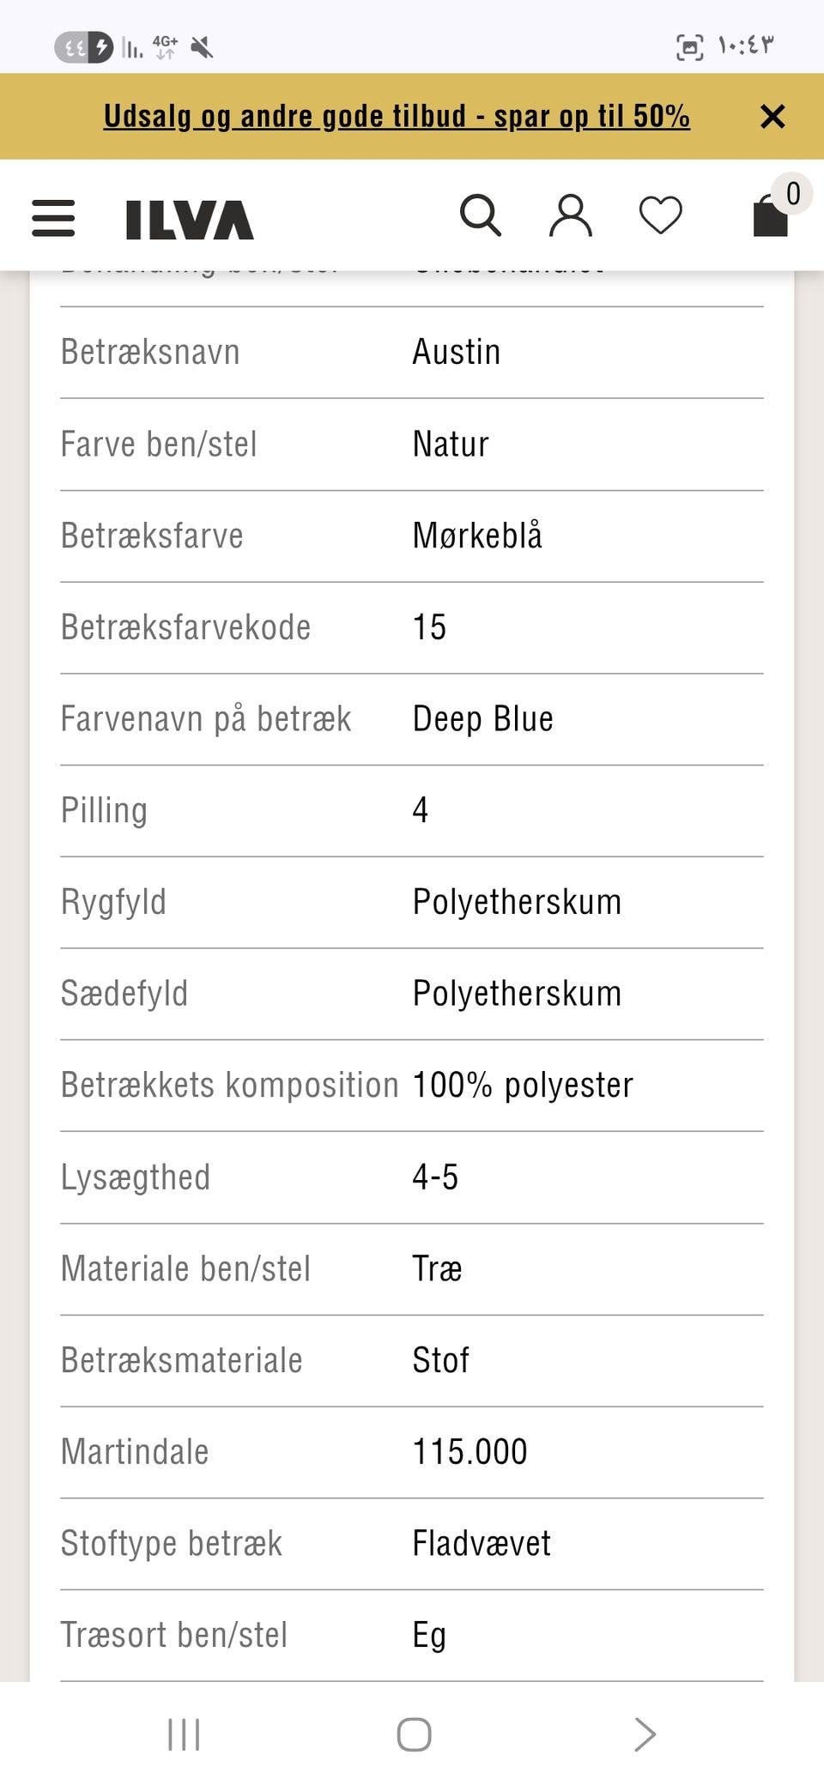Open the hamburger navigation menu
This screenshot has width=824, height=1785.
[x=52, y=219]
